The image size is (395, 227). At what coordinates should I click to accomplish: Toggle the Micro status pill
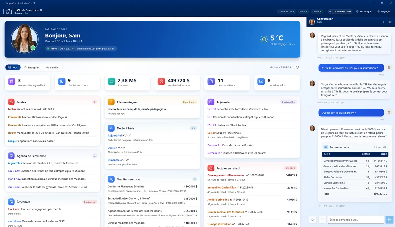pyautogui.click(x=303, y=11)
